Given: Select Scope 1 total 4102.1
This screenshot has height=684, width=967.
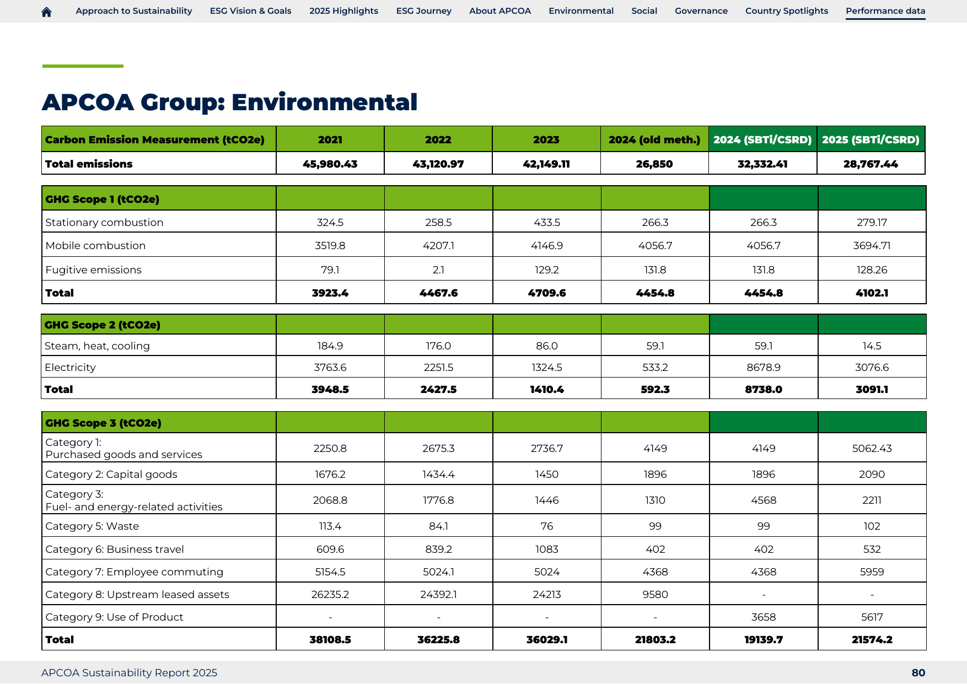Looking at the screenshot, I should (x=872, y=293).
